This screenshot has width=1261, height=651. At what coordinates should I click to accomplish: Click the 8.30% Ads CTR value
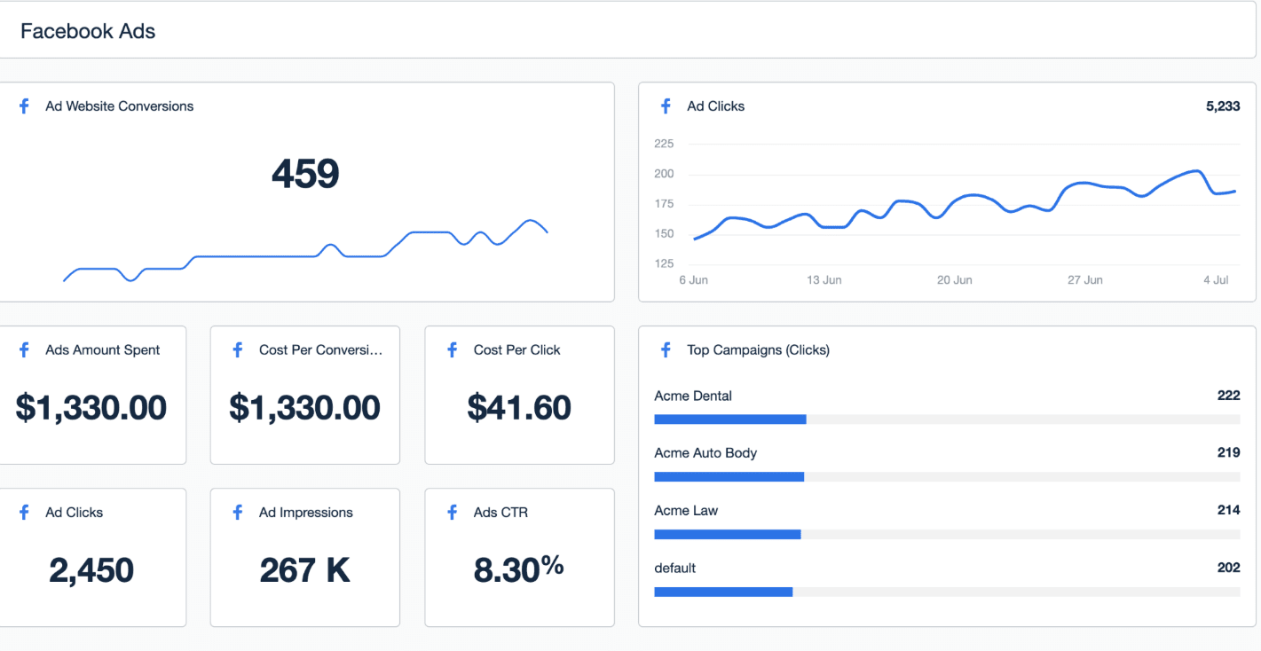[x=519, y=569]
